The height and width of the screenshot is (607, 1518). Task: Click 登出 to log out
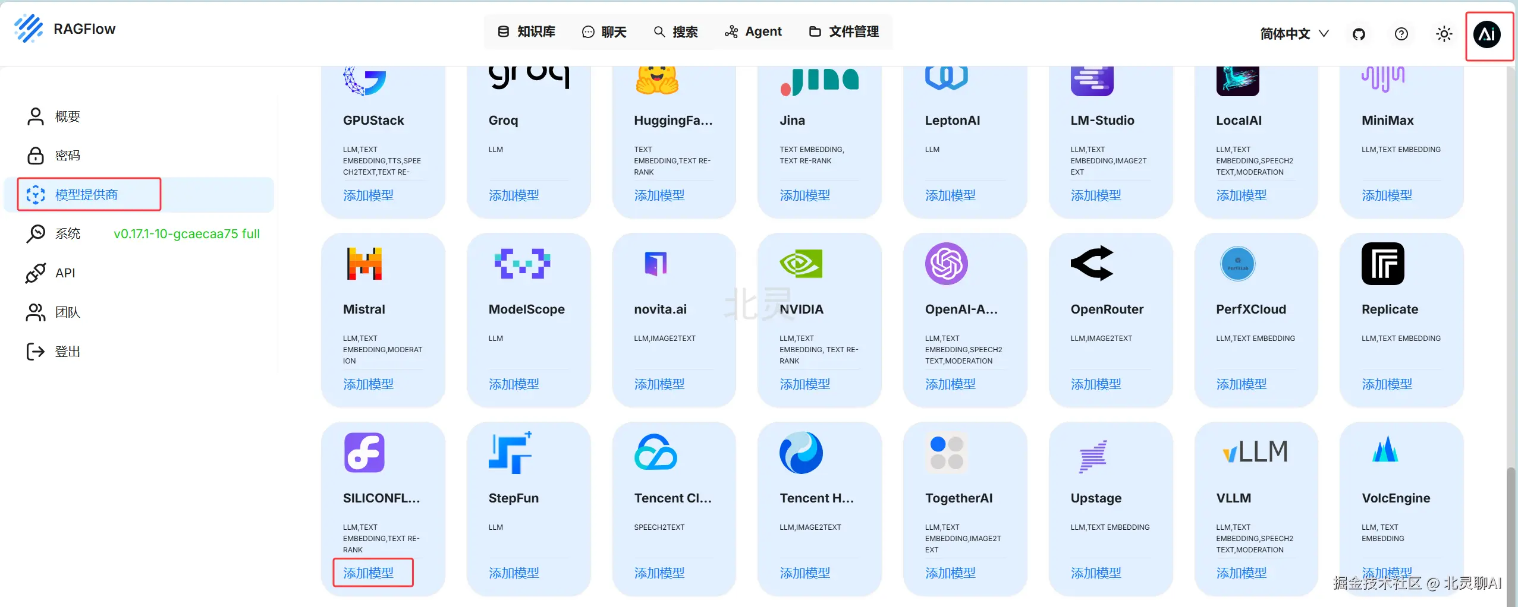click(x=139, y=352)
